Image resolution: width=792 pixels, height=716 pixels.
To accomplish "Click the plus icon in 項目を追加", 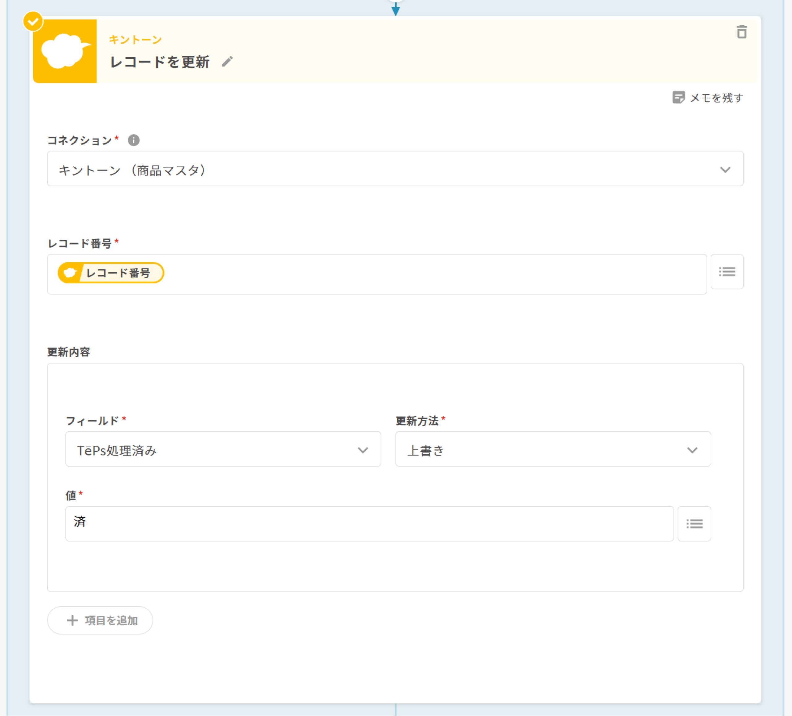I will coord(72,620).
